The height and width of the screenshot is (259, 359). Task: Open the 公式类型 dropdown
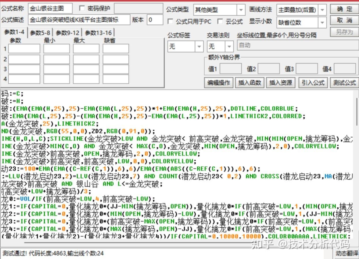(x=241, y=10)
